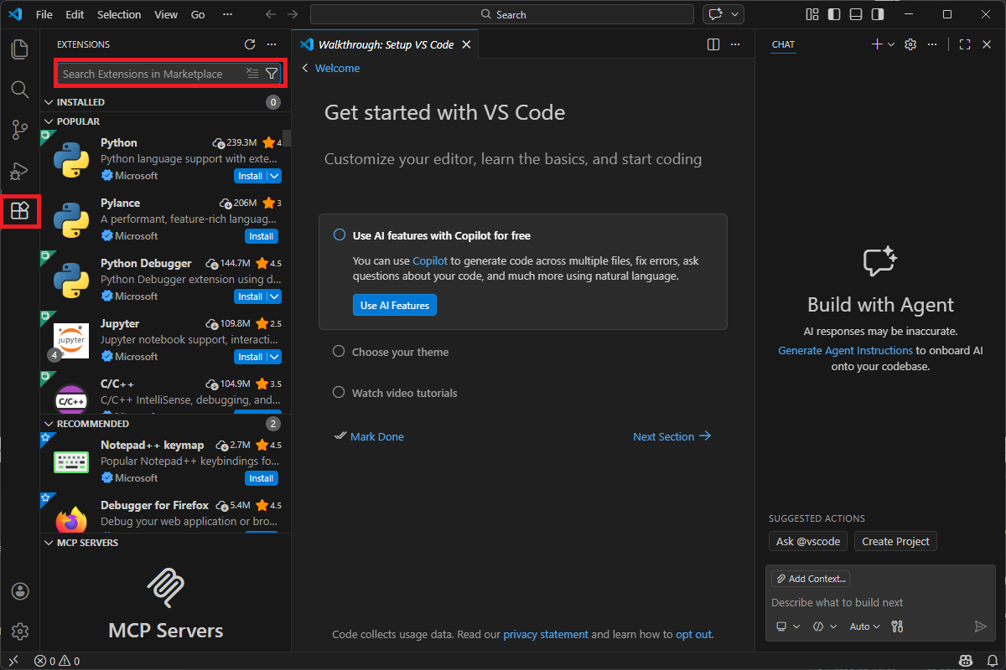Toggle the primary side bar layout icon
Image resolution: width=1006 pixels, height=670 pixels.
834,14
